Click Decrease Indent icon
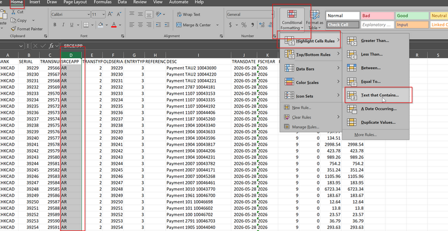This screenshot has width=448, height=231. point(158,25)
